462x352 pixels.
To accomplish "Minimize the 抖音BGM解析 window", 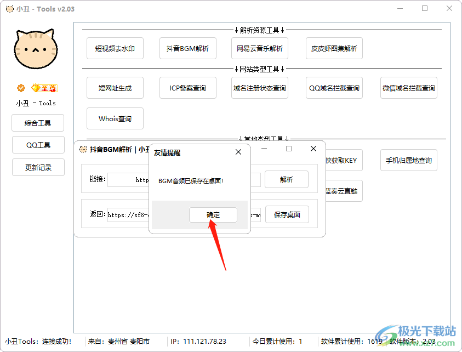I will tap(264, 149).
